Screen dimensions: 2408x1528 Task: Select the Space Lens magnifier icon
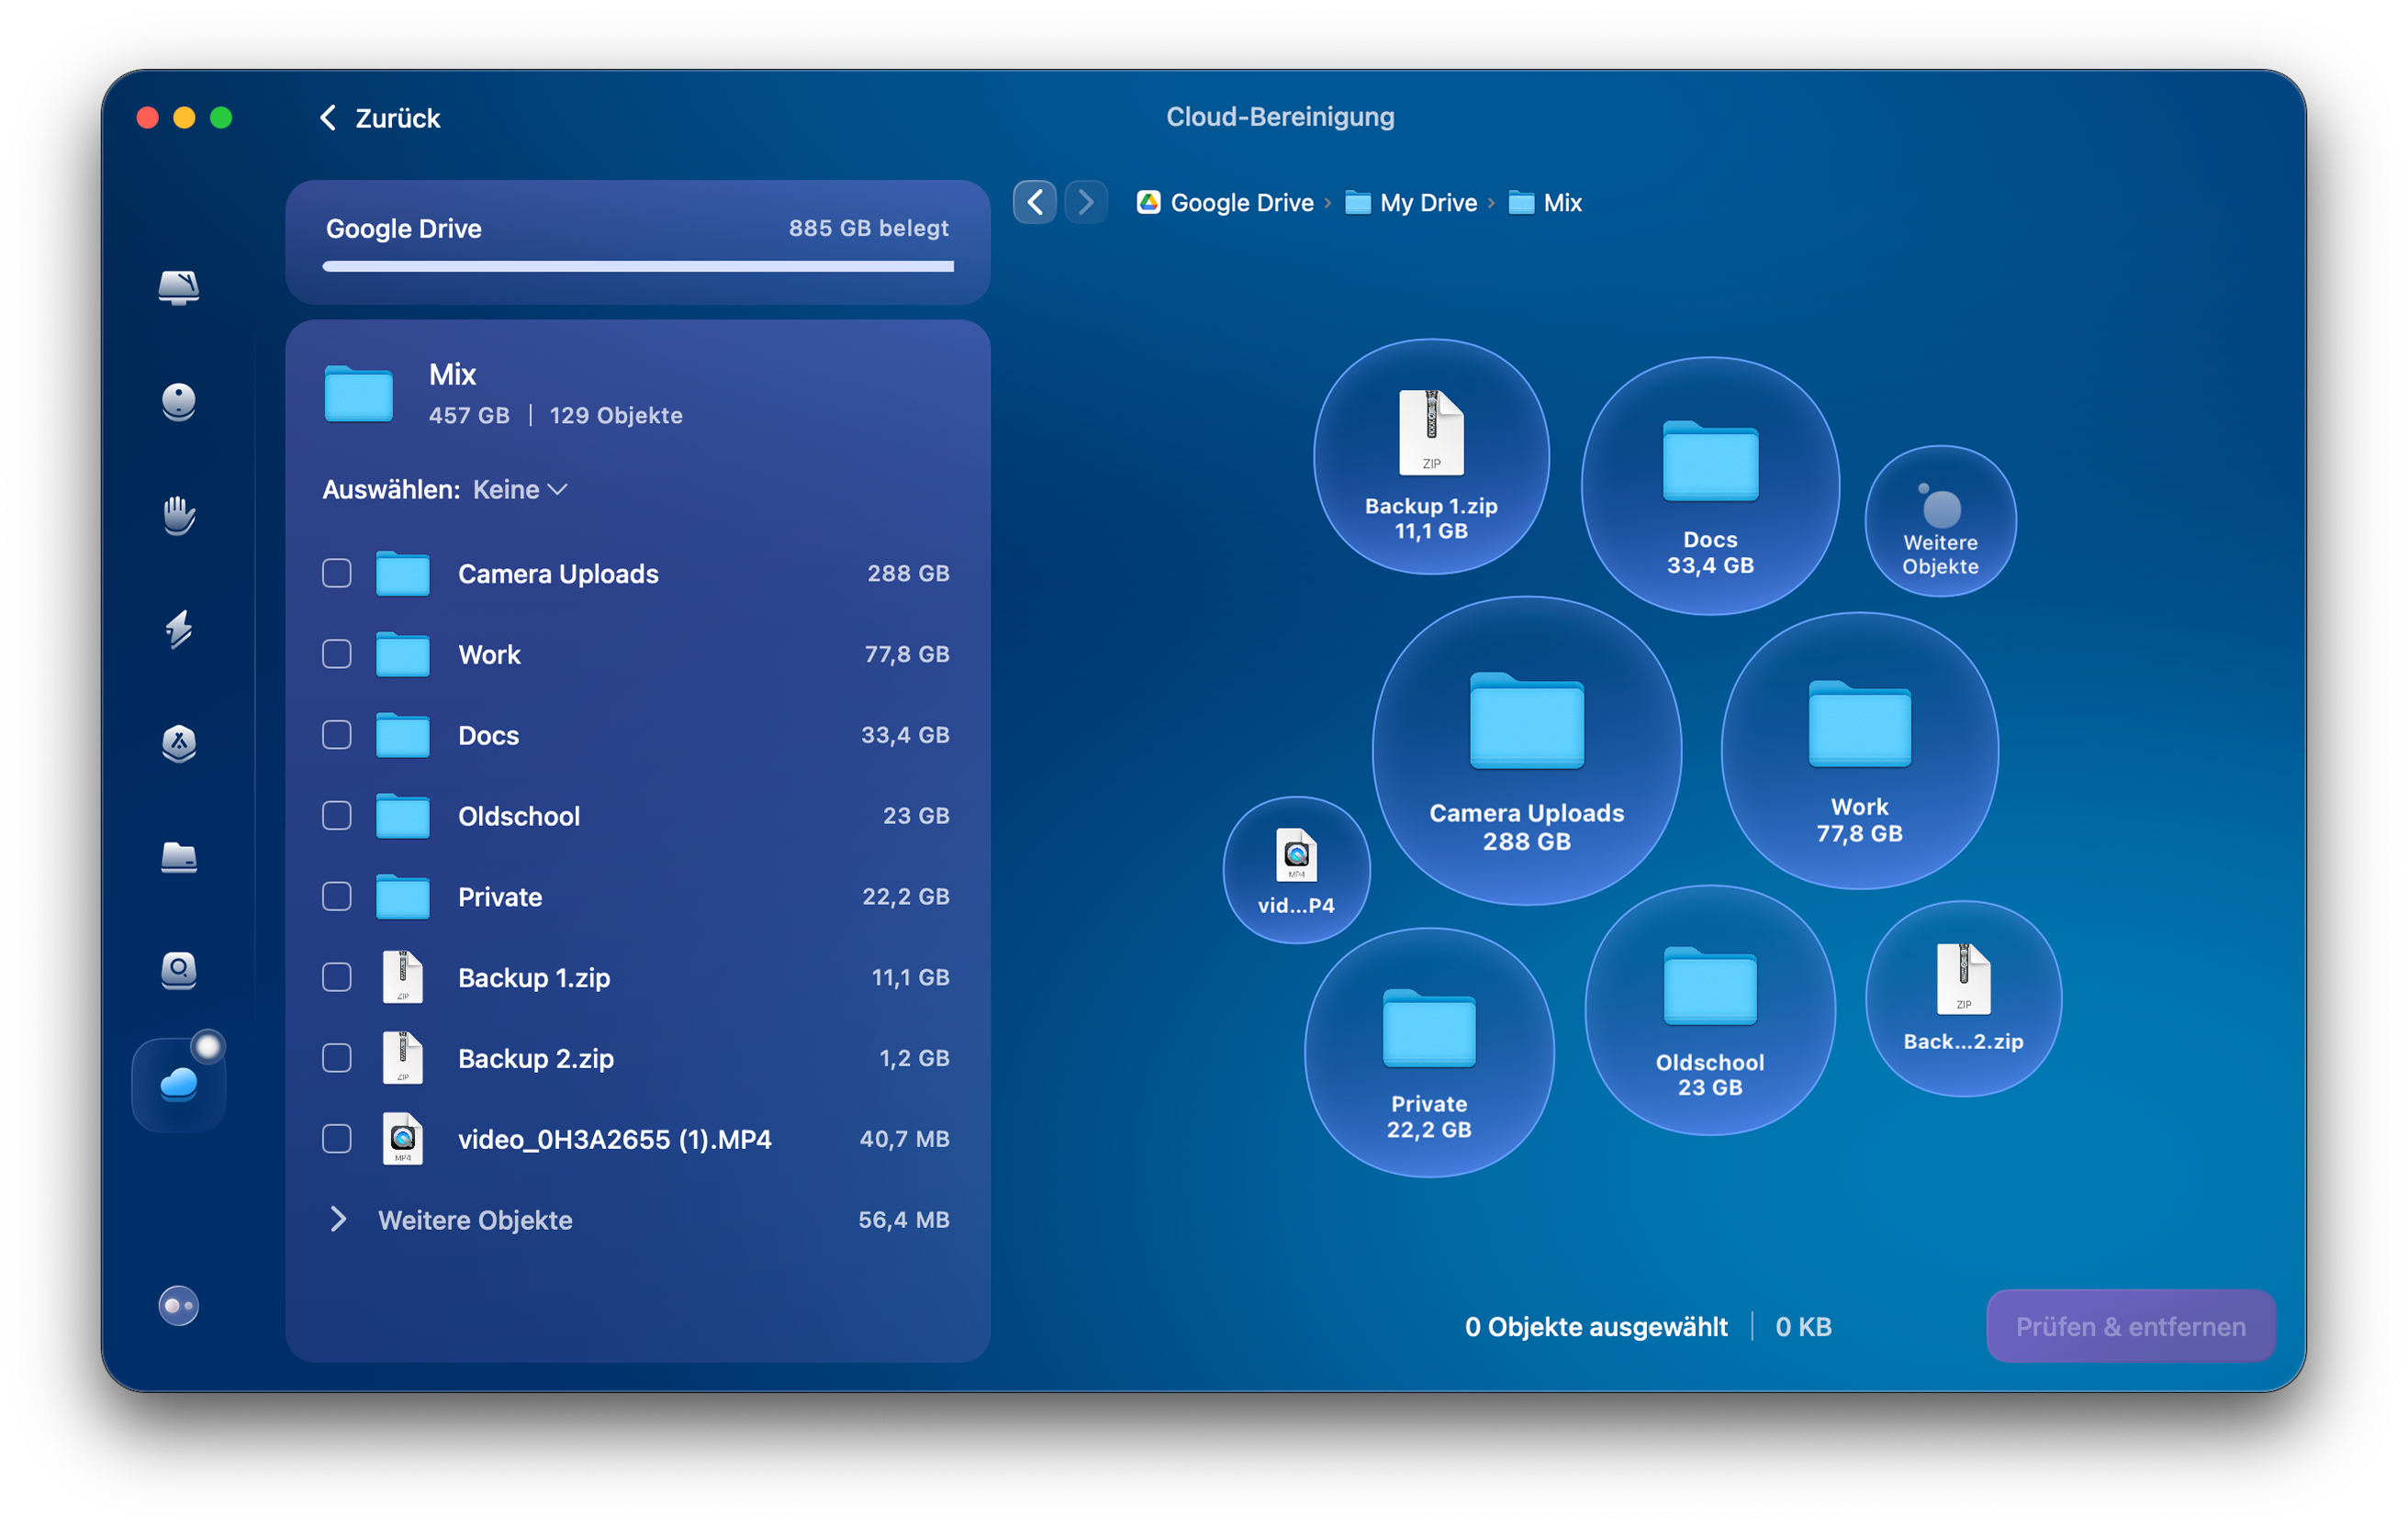pyautogui.click(x=178, y=970)
